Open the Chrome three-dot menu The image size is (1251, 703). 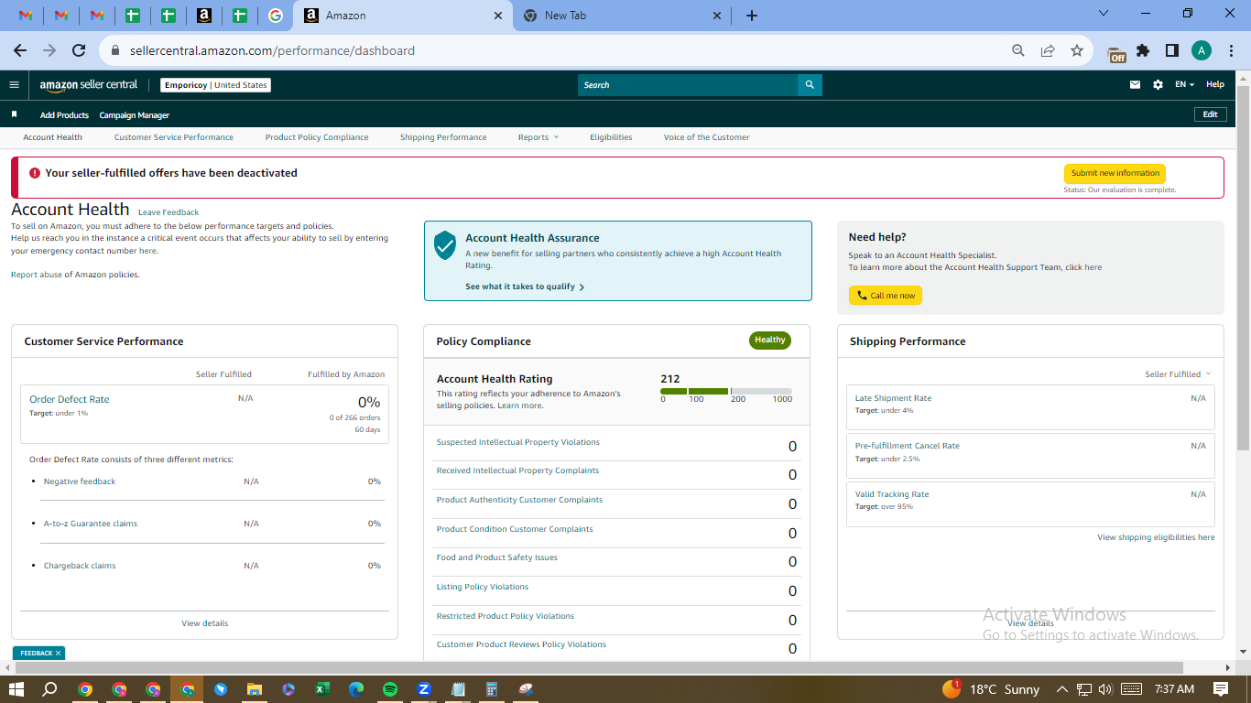[x=1231, y=51]
